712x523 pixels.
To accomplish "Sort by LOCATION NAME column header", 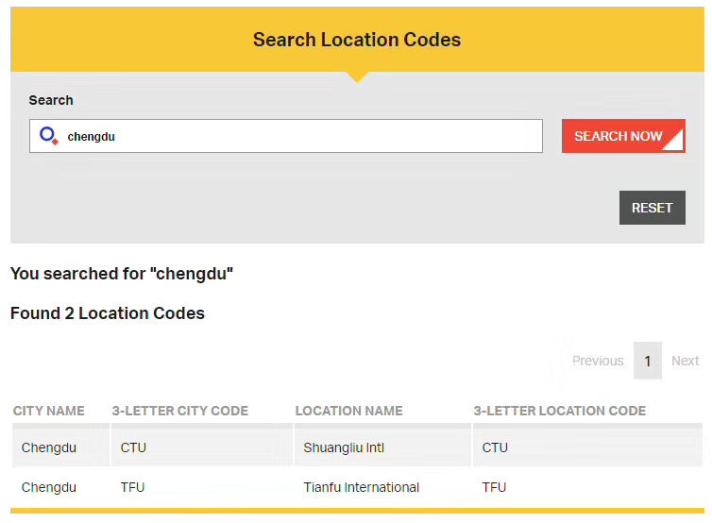I will click(348, 411).
